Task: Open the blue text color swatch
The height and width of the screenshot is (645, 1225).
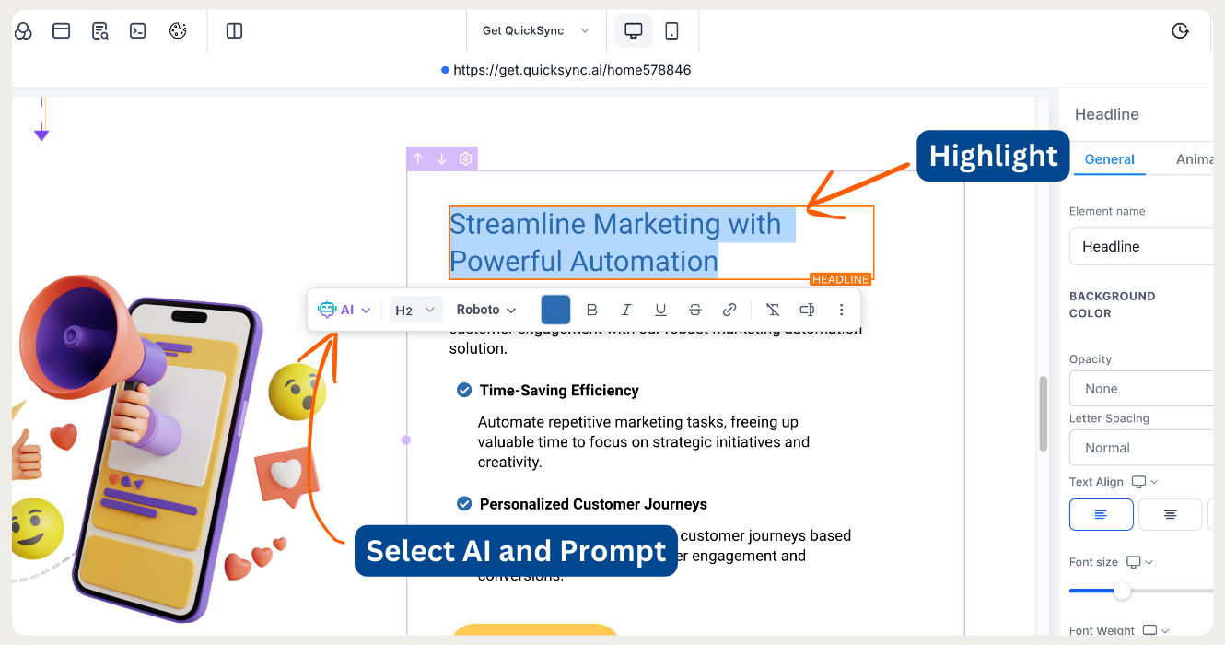Action: click(x=555, y=310)
